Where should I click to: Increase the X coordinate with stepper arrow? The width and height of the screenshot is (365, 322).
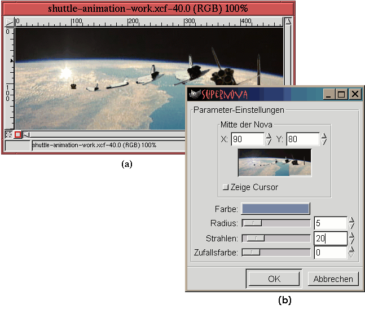click(x=269, y=135)
